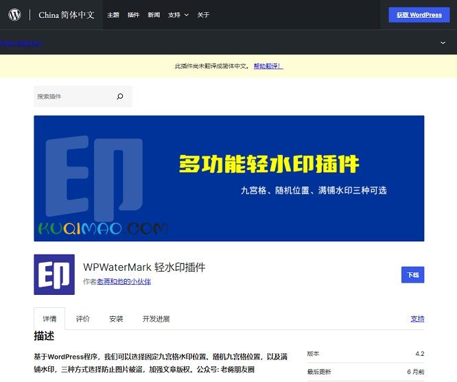Open the blue plugin banner image
This screenshot has width=457, height=382.
(229, 178)
